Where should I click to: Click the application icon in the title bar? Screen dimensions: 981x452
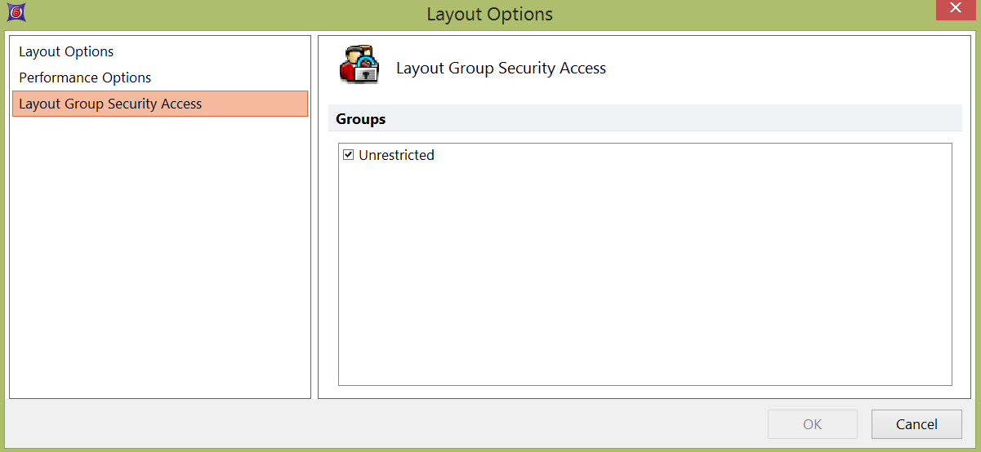(14, 14)
